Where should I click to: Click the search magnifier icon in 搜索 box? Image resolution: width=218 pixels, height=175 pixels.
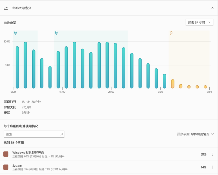(61, 134)
